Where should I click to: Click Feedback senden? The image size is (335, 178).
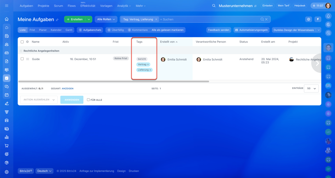point(219,30)
